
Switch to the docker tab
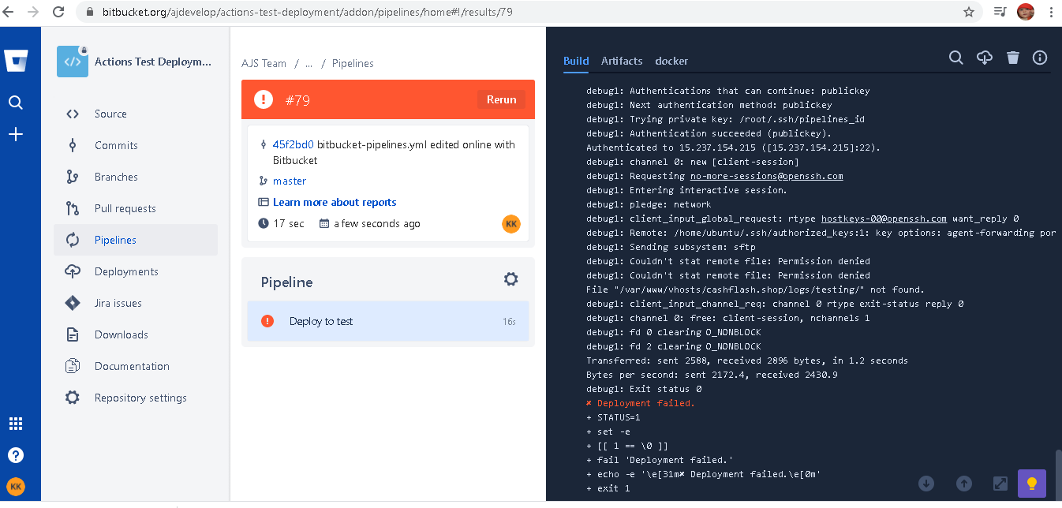671,61
